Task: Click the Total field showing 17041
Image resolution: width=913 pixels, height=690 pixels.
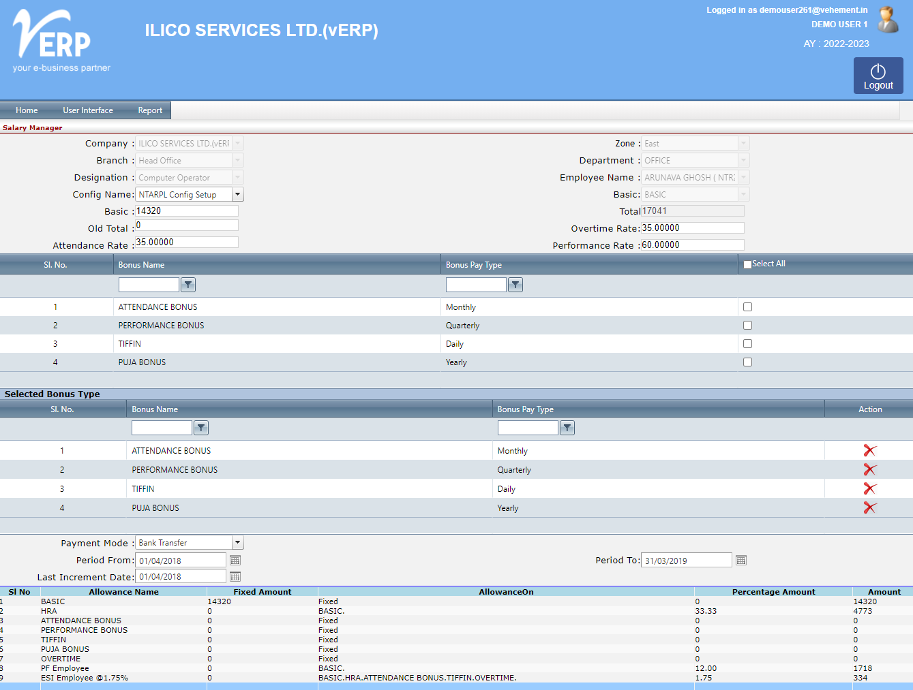Action: pyautogui.click(x=693, y=211)
